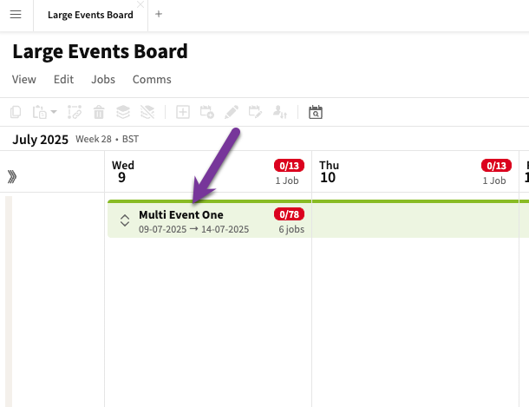Viewport: 529px width, 407px height.
Task: Click the calendar with plus icon
Action: 206,112
